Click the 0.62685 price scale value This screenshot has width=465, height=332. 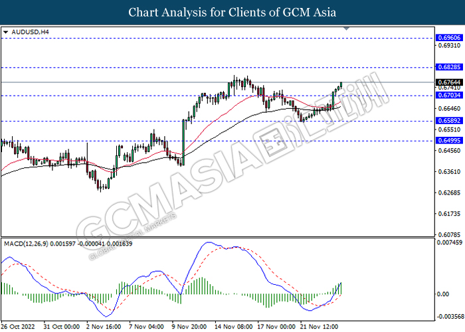click(x=449, y=193)
